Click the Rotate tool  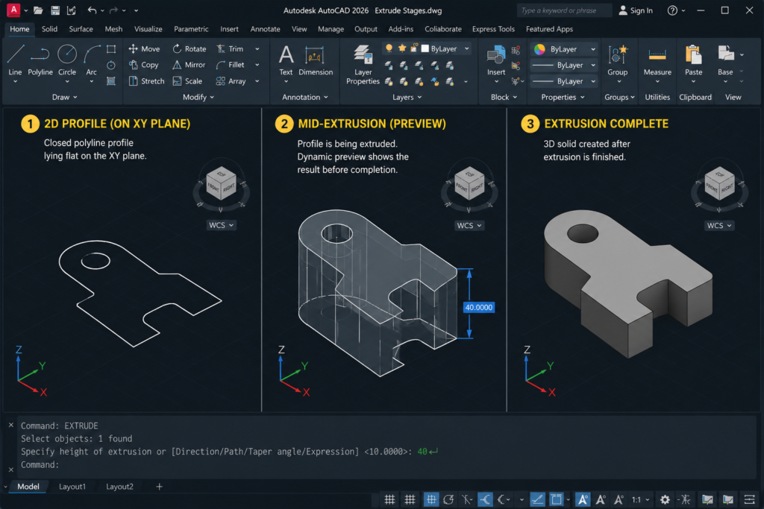click(189, 48)
